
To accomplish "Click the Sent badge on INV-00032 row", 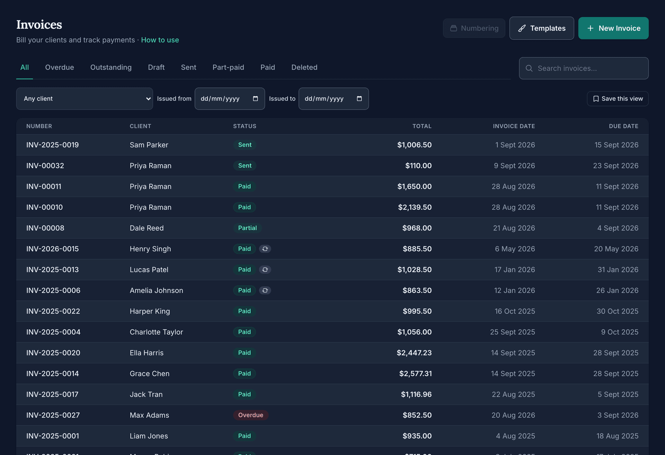I will (x=245, y=166).
